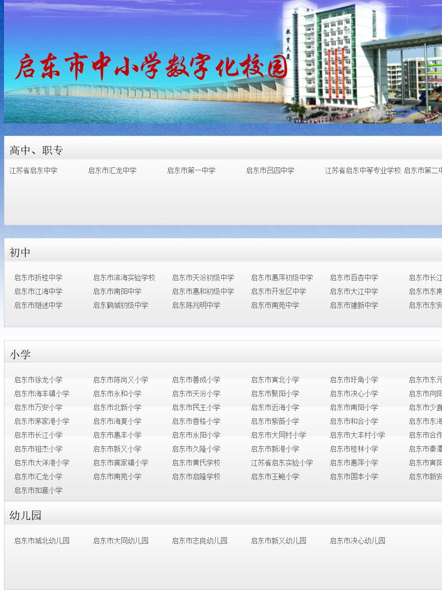Screen dimensions: 442x590
Task: Go to 启东市建新中学
Action: point(354,305)
